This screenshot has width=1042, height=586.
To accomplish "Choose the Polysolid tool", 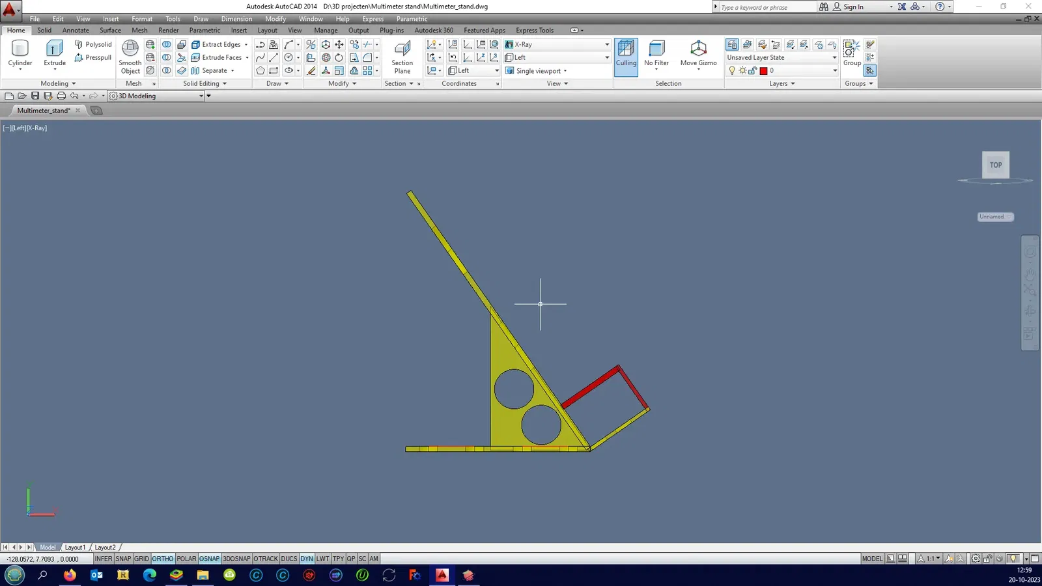I will tap(93, 44).
